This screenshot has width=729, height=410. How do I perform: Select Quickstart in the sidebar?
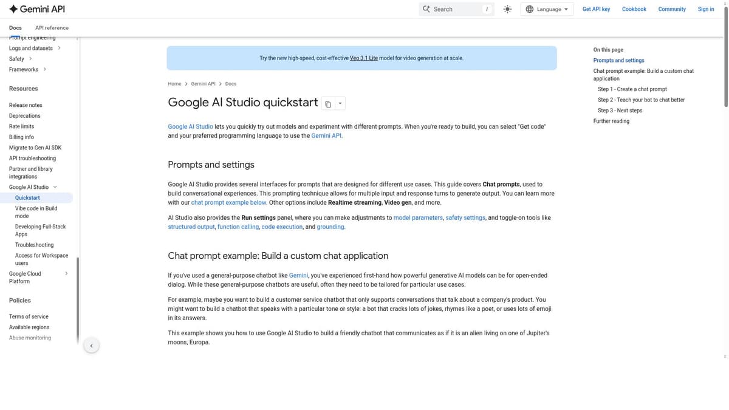pos(27,197)
